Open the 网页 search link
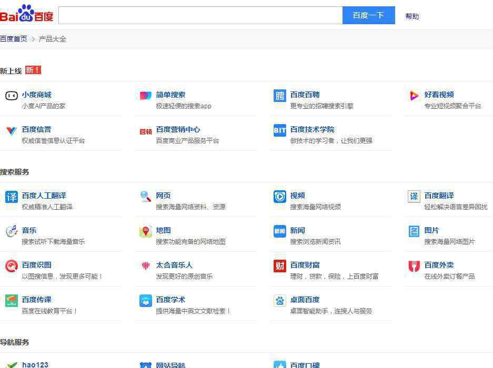This screenshot has width=493, height=368. [x=164, y=196]
